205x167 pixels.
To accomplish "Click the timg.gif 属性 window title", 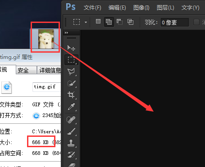I will pyautogui.click(x=16, y=57).
